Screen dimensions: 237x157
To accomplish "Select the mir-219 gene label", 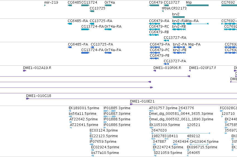I will [x=51, y=3].
